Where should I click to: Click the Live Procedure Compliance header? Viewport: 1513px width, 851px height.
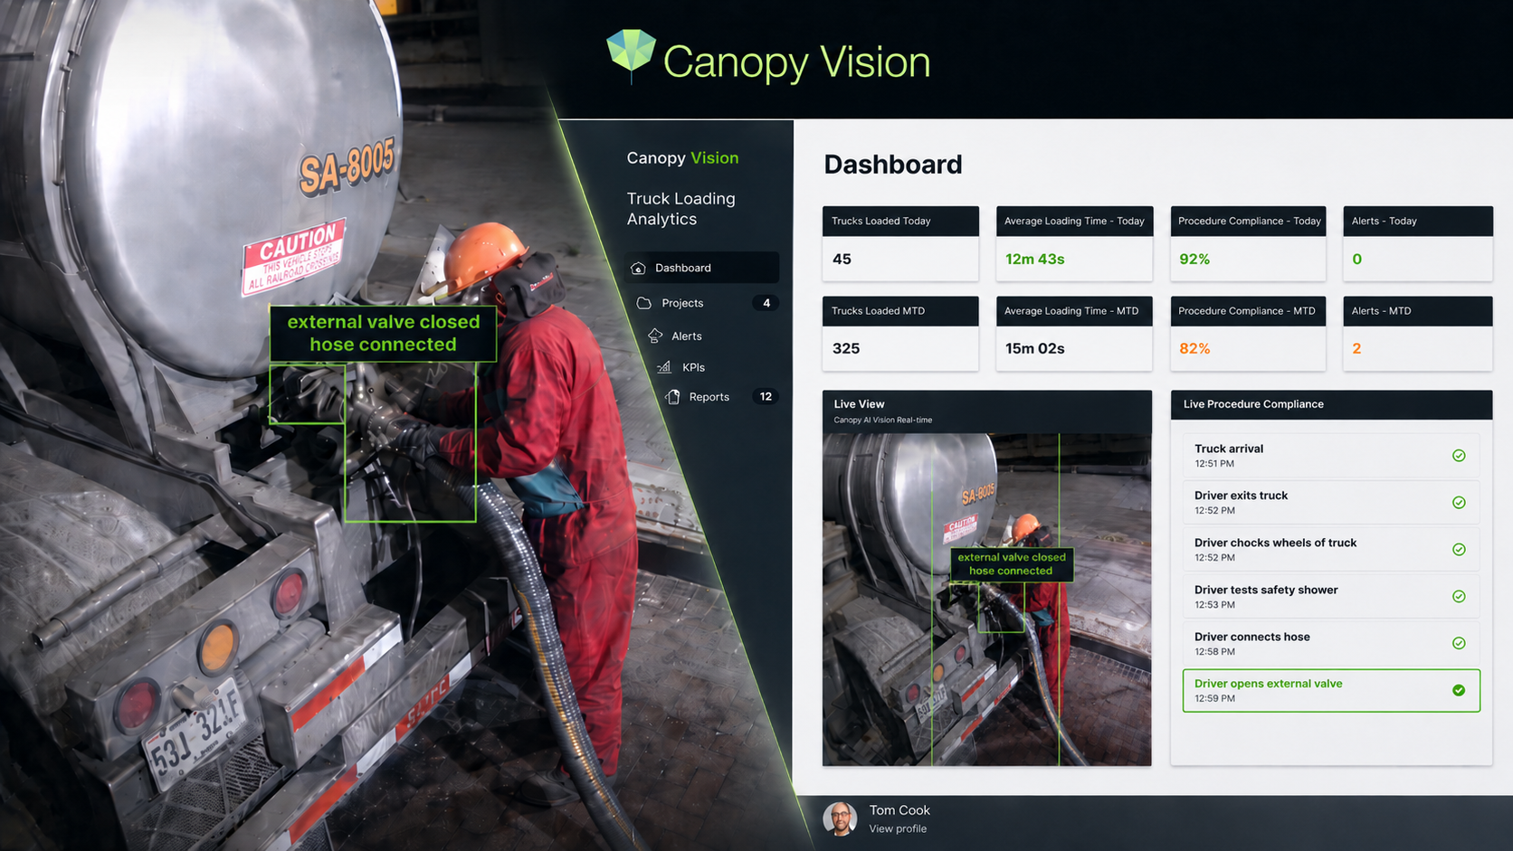click(1331, 404)
